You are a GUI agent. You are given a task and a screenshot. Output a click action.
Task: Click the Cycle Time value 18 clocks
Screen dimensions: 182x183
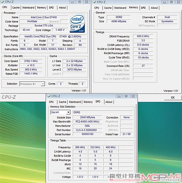(x=143, y=57)
